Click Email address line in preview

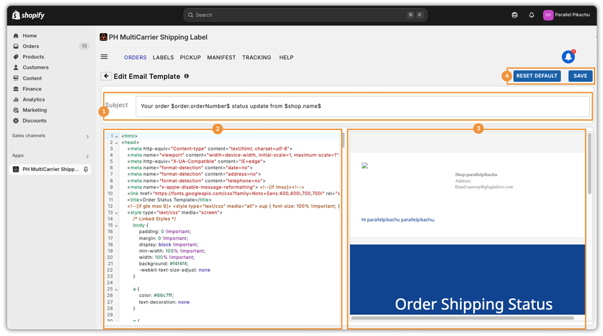tap(484, 187)
